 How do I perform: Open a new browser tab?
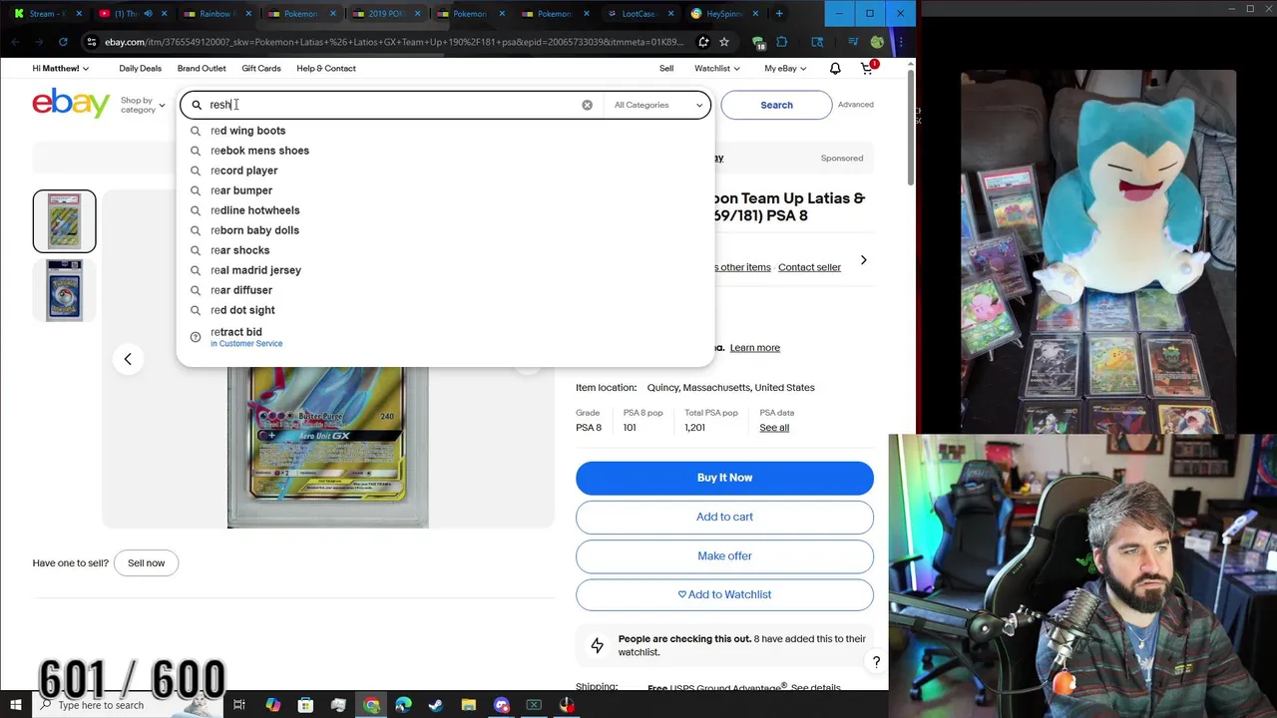[779, 14]
